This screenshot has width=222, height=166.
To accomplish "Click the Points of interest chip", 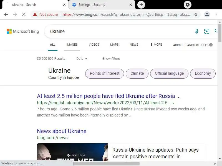I will click(x=105, y=74).
